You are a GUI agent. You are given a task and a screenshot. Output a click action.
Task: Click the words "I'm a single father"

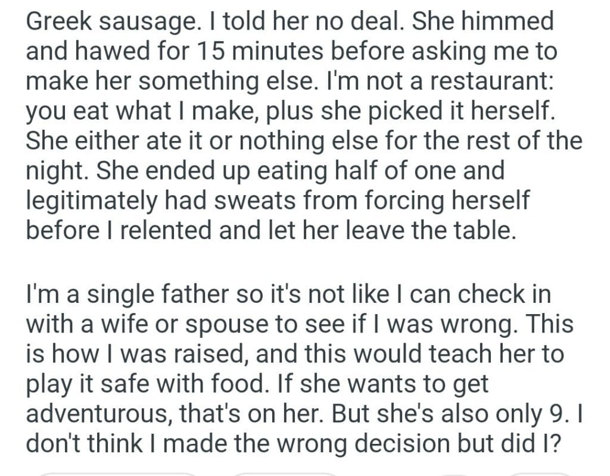pyautogui.click(x=116, y=294)
